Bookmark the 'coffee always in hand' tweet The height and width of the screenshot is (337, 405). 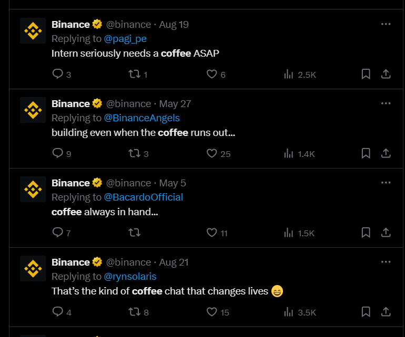(366, 233)
